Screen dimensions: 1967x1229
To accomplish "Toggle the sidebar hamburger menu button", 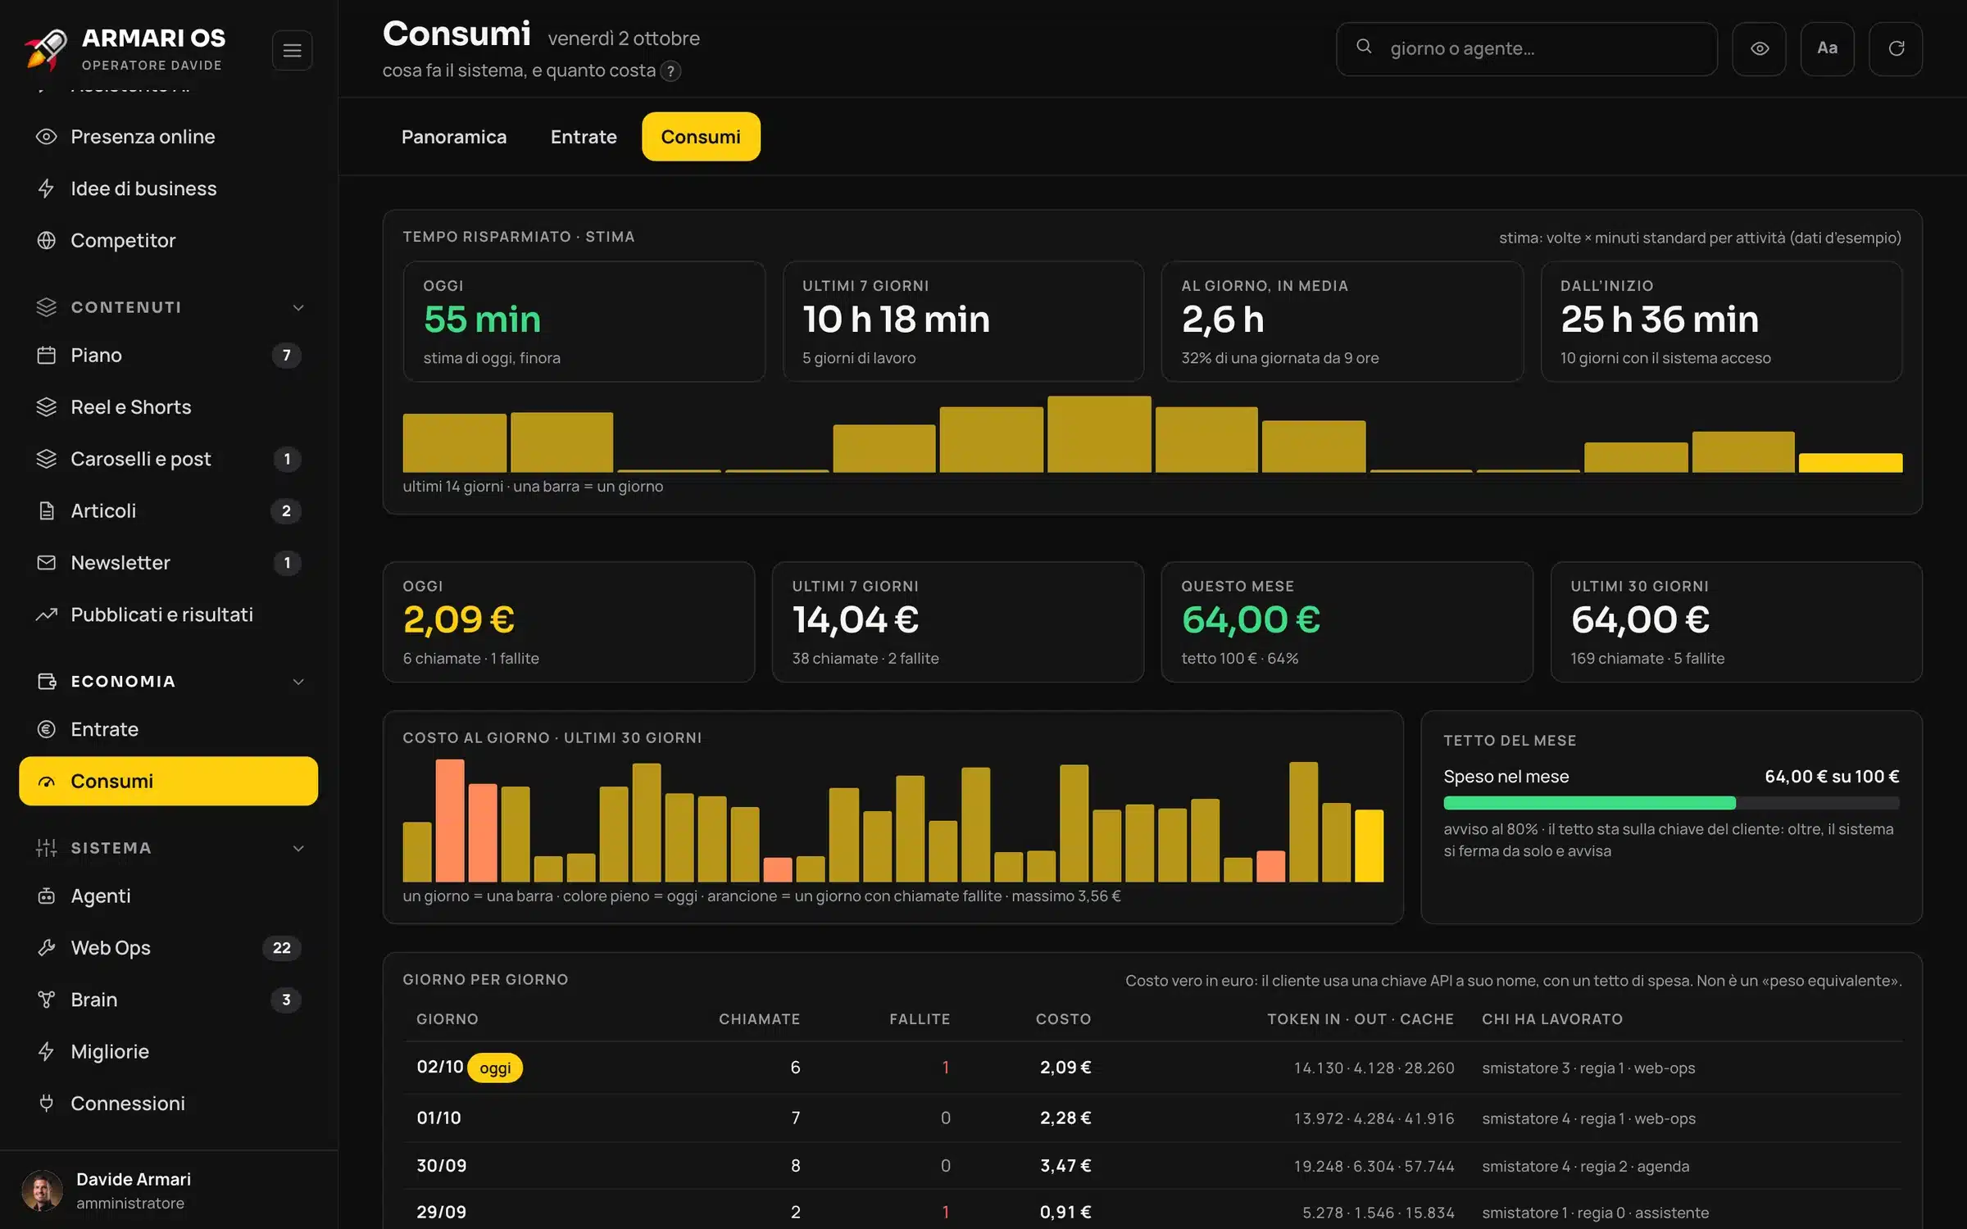I will click(x=292, y=51).
